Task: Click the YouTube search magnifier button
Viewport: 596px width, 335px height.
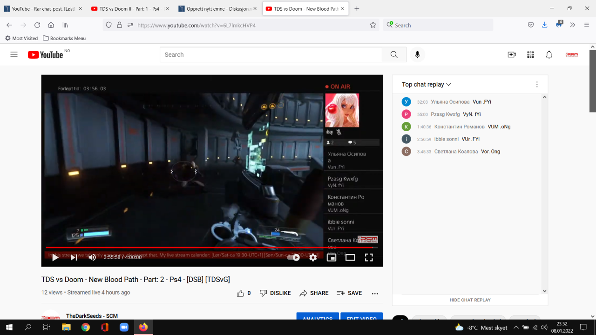Action: (x=394, y=54)
